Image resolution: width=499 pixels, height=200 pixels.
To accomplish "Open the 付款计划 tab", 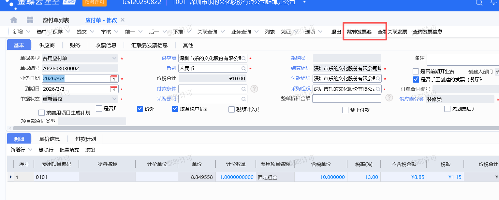I will 85,139.
